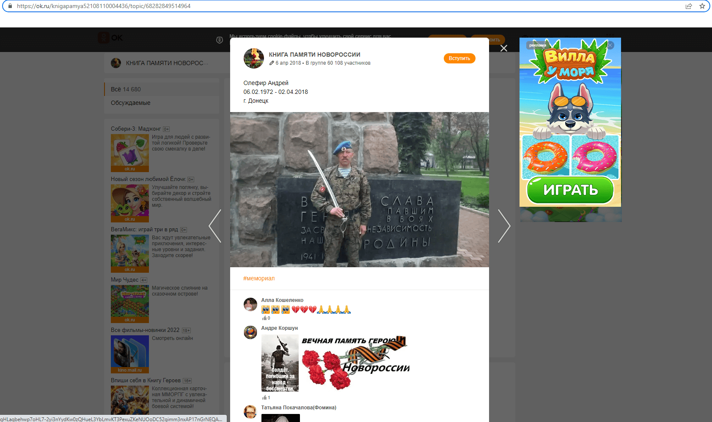Click the Книга Героев game thumbnail
Image resolution: width=712 pixels, height=422 pixels.
point(130,400)
